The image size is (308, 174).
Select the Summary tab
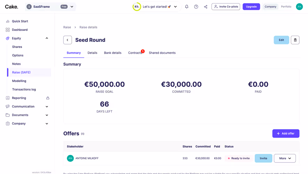74,53
